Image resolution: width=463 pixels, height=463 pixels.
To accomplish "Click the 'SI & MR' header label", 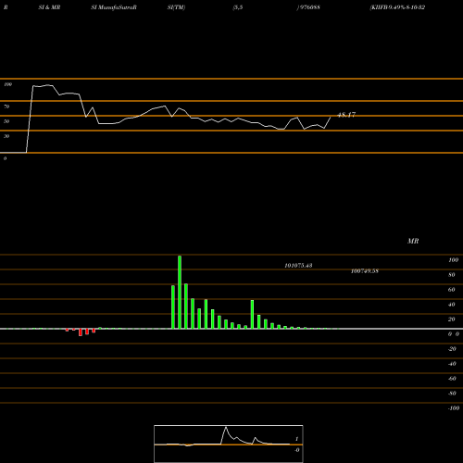I will (49, 7).
